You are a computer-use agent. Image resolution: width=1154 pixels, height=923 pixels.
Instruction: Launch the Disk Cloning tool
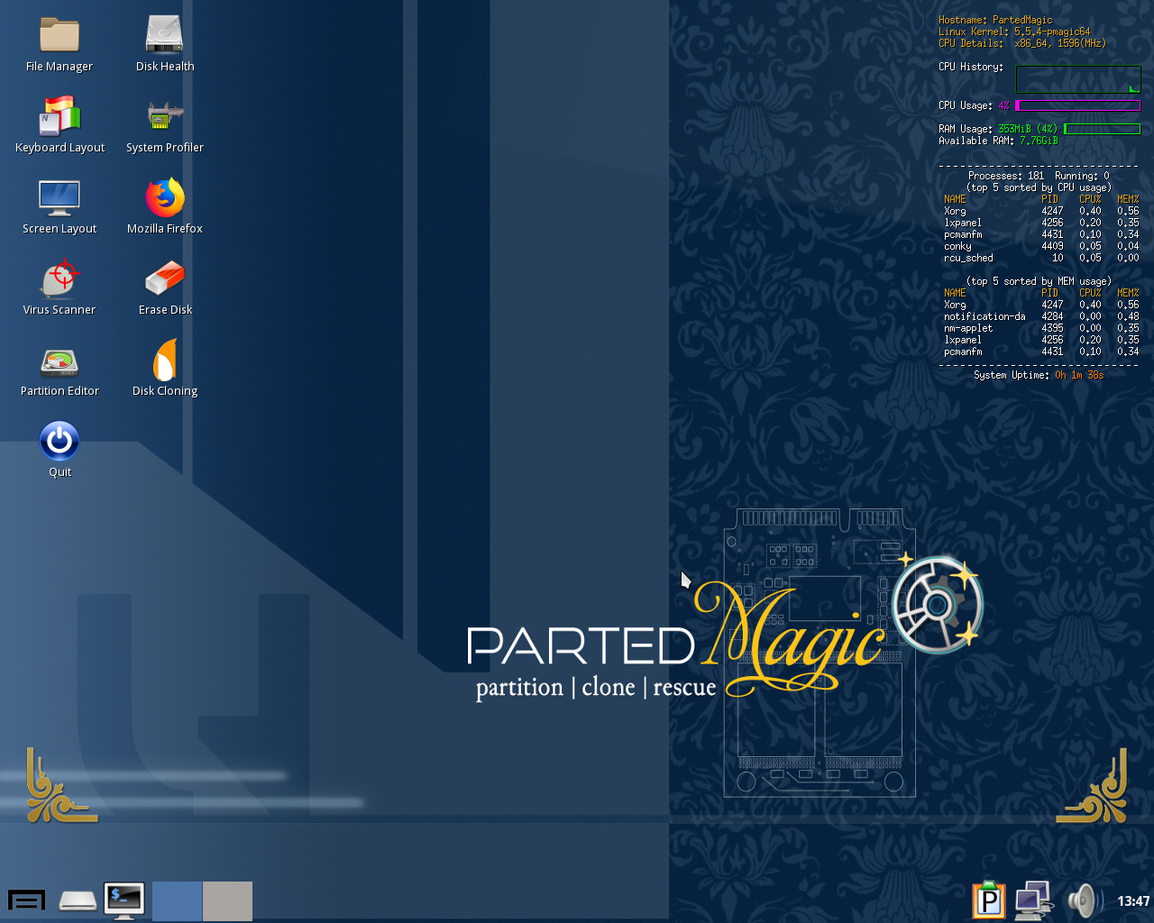tap(165, 361)
